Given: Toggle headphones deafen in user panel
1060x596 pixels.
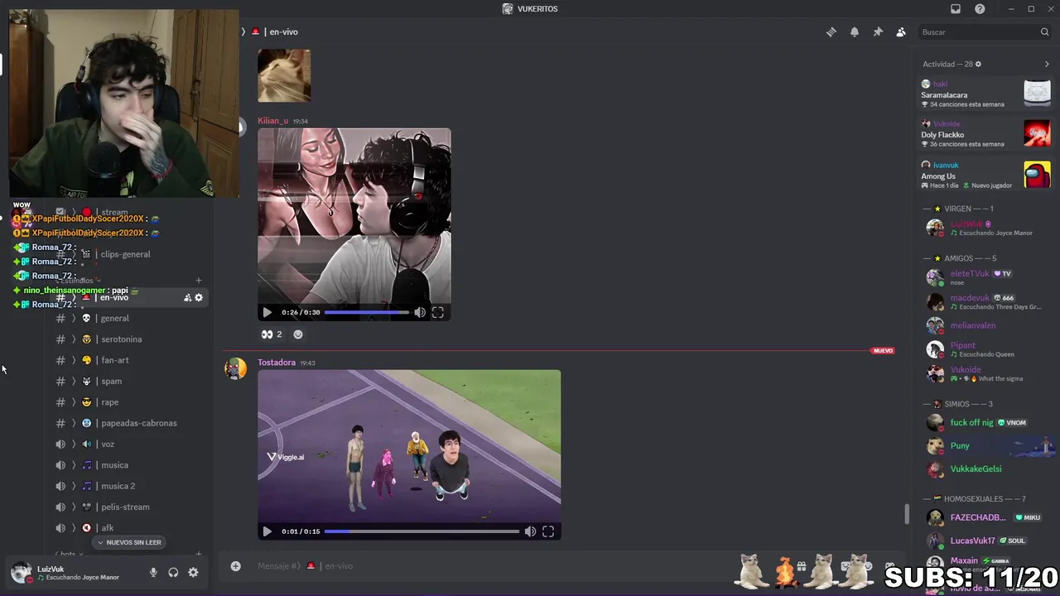Looking at the screenshot, I should click(x=173, y=573).
